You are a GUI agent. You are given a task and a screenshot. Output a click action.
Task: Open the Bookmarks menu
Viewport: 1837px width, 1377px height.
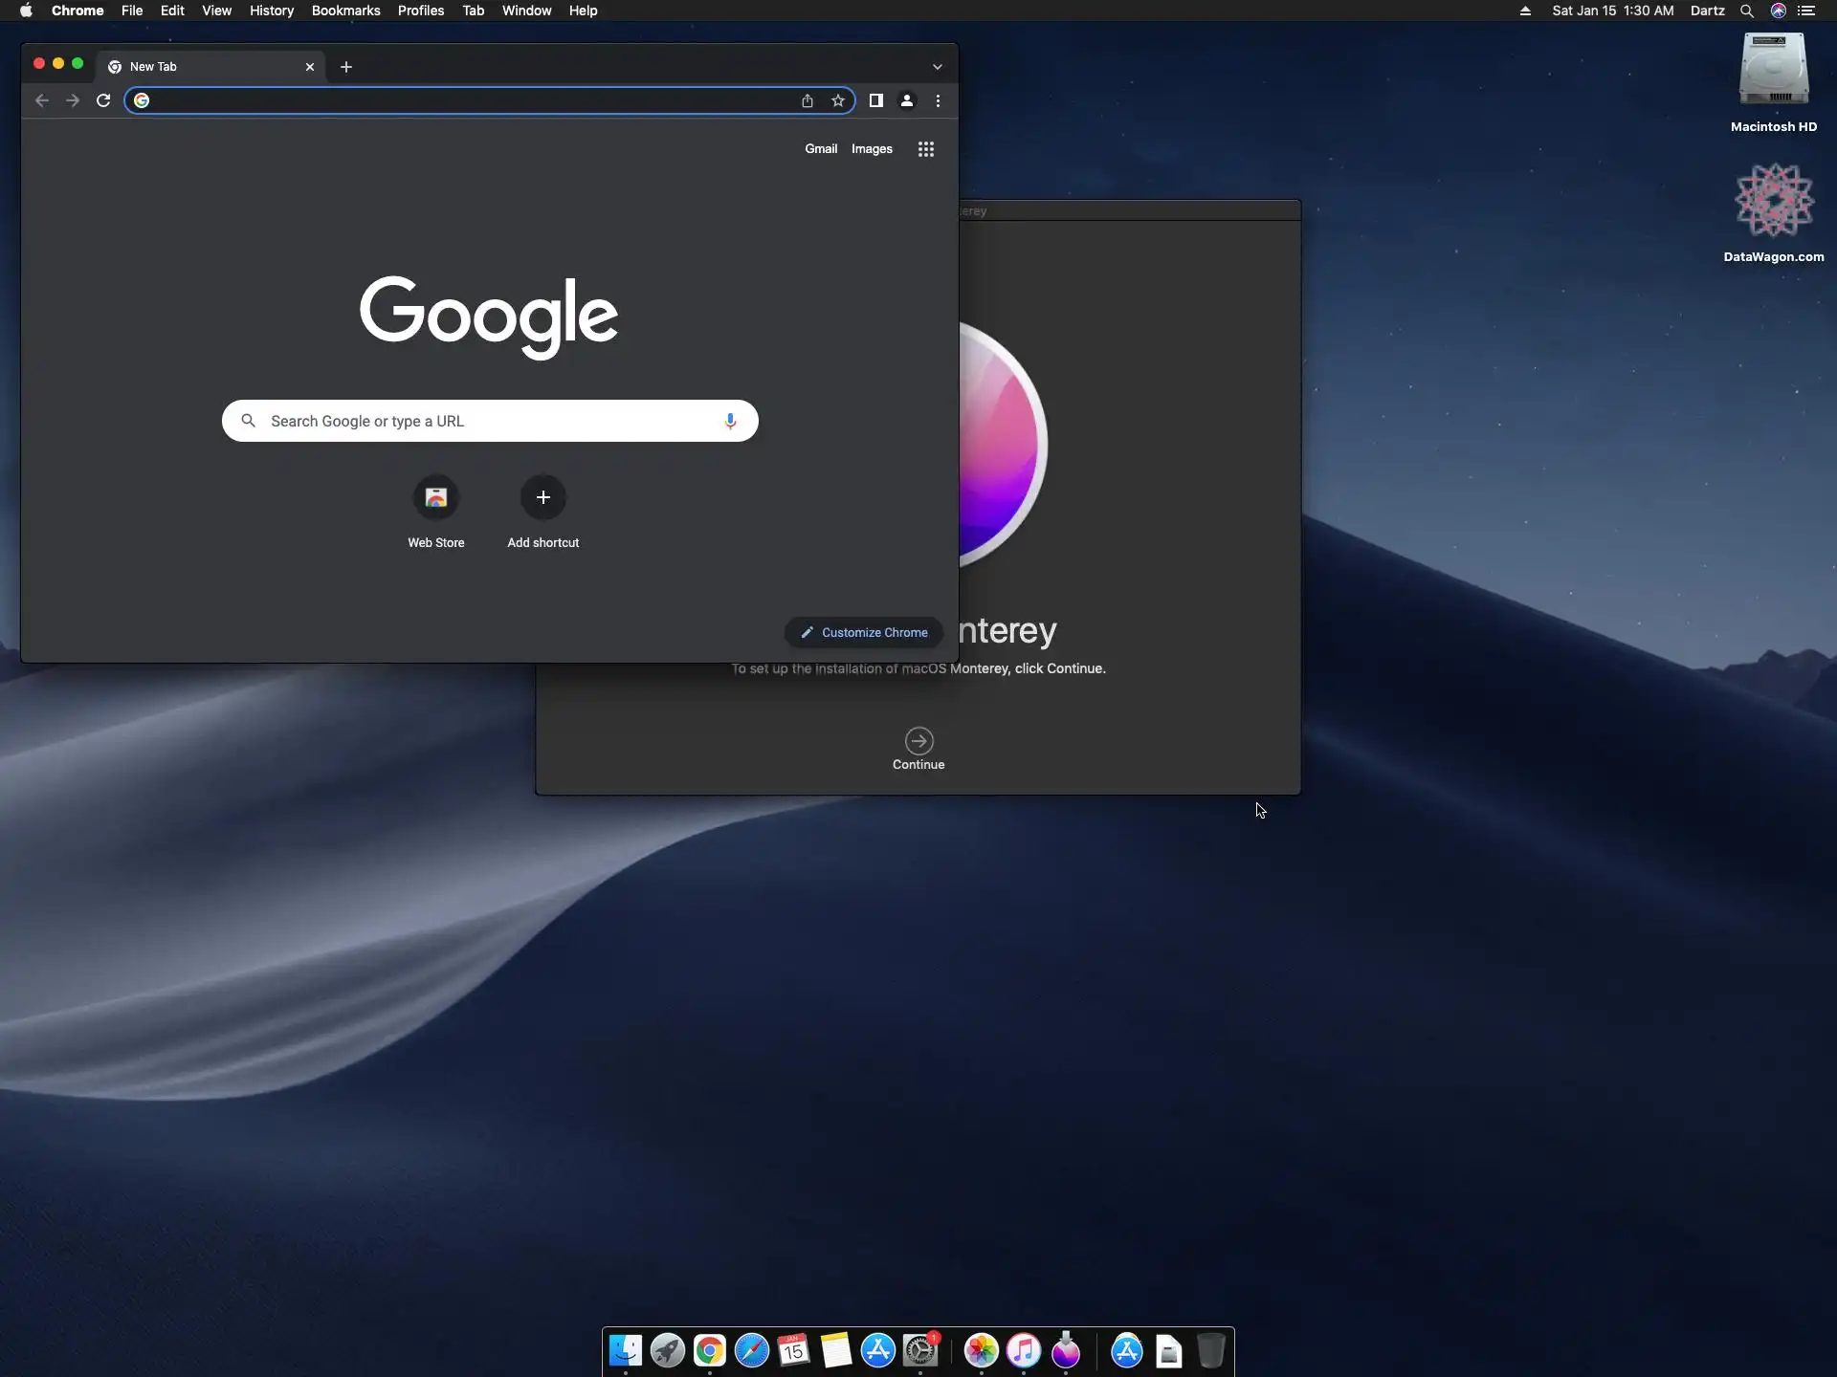click(x=345, y=11)
